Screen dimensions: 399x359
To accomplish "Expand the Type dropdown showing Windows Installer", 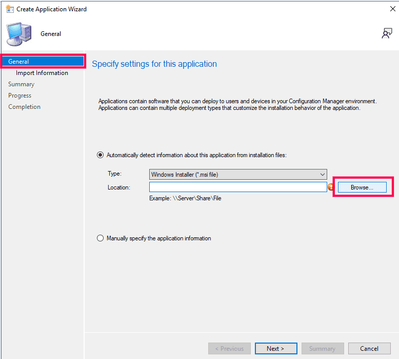I will tap(238, 175).
